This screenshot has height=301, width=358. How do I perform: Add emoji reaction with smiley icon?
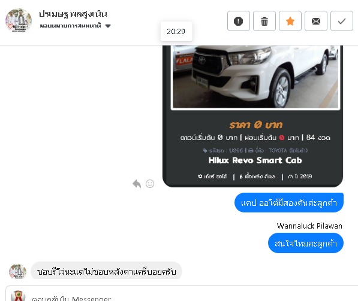[150, 184]
